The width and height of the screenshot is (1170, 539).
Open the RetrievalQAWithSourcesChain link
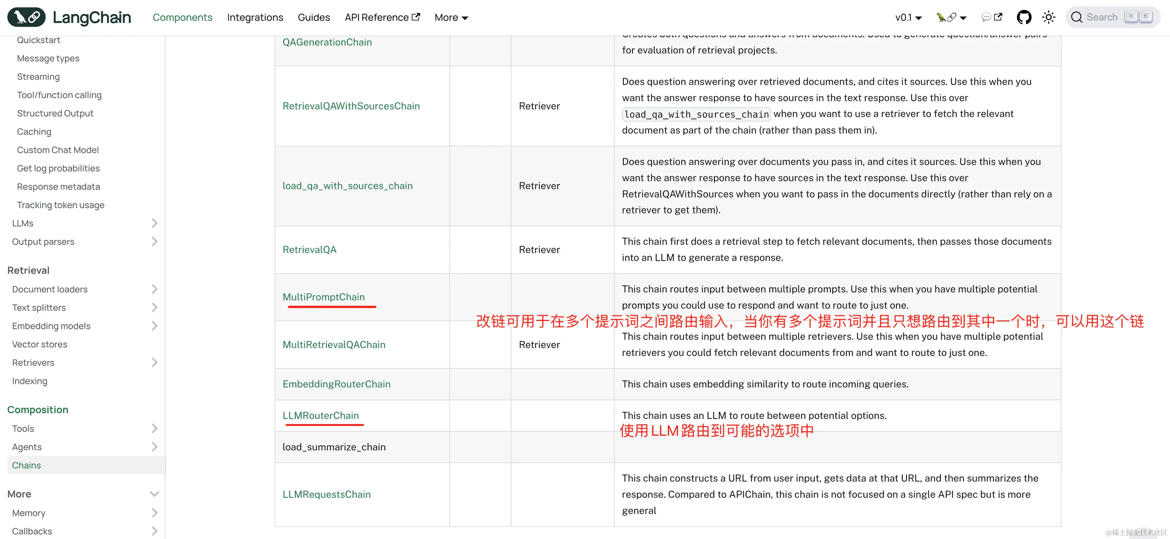[x=351, y=106]
